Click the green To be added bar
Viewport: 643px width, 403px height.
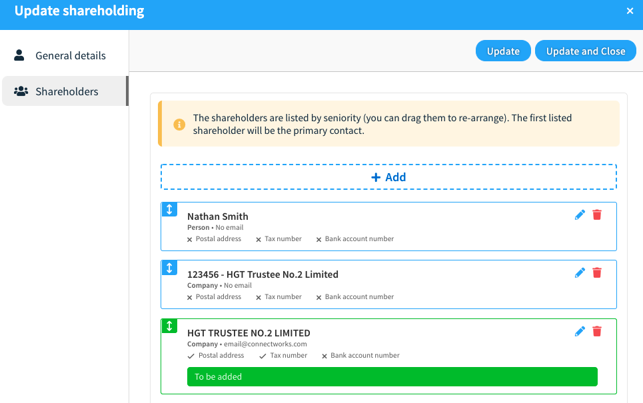pyautogui.click(x=392, y=376)
